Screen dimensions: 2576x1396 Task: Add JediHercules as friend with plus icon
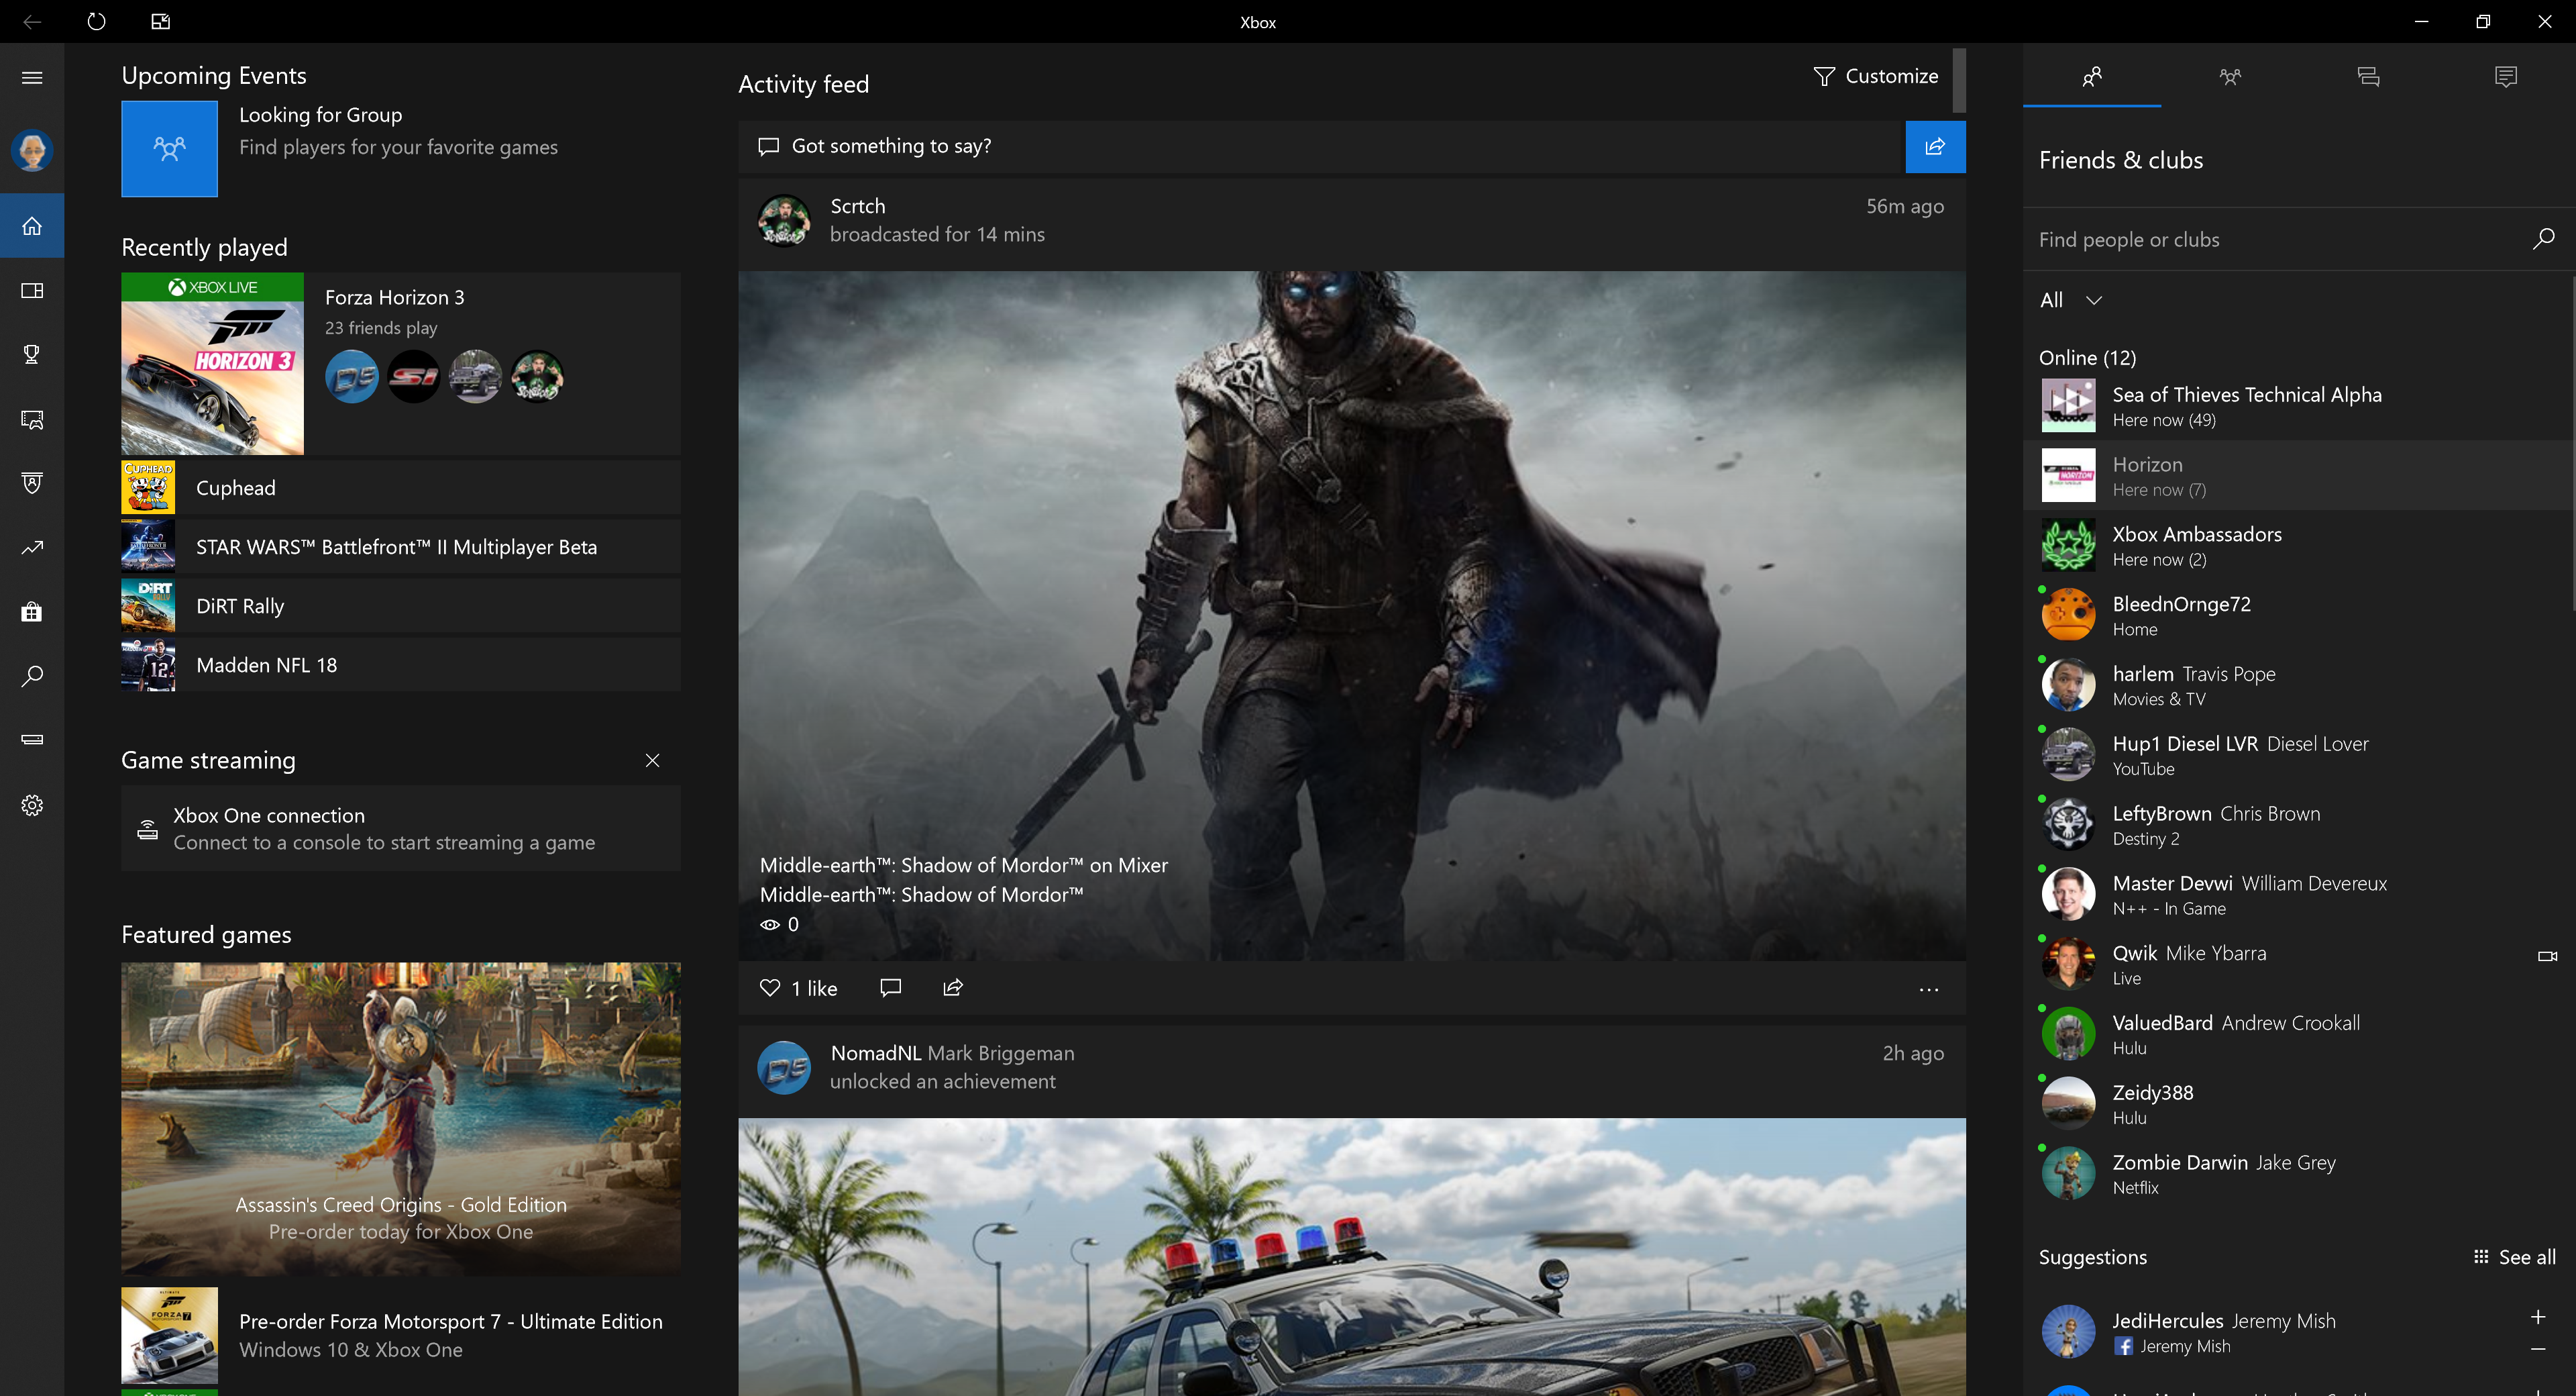[2537, 1317]
